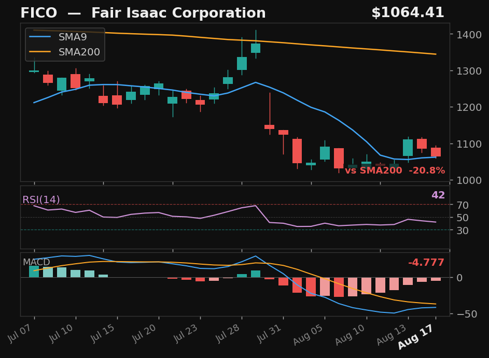
Task: Click the vs SMA200 -20.8% annotation
Action: pyautogui.click(x=395, y=170)
